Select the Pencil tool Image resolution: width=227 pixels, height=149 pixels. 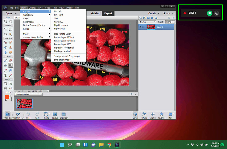(x=10, y=75)
